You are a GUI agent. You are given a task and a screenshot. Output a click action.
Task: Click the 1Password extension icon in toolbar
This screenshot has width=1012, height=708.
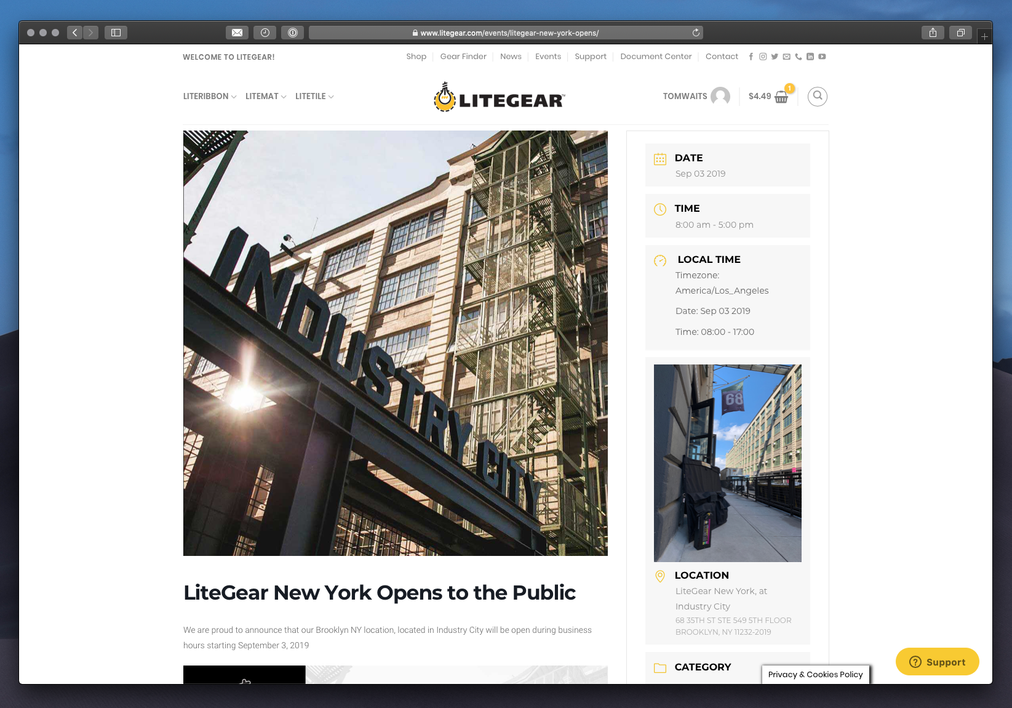292,33
